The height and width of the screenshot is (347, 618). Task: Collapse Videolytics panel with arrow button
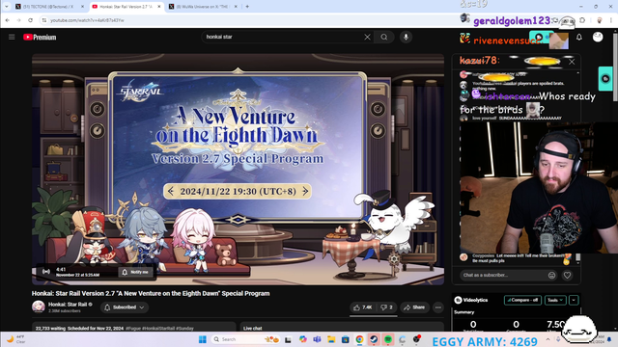[x=574, y=300]
